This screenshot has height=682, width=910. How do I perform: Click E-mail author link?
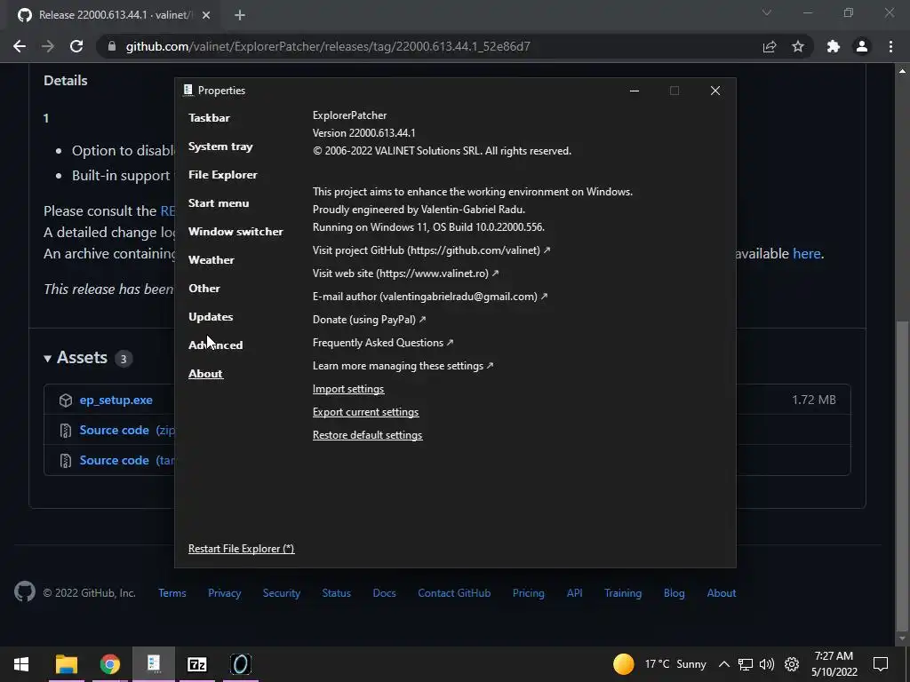click(x=430, y=297)
